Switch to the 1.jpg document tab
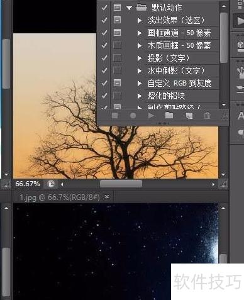The width and height of the screenshot is (244, 300). 60,197
